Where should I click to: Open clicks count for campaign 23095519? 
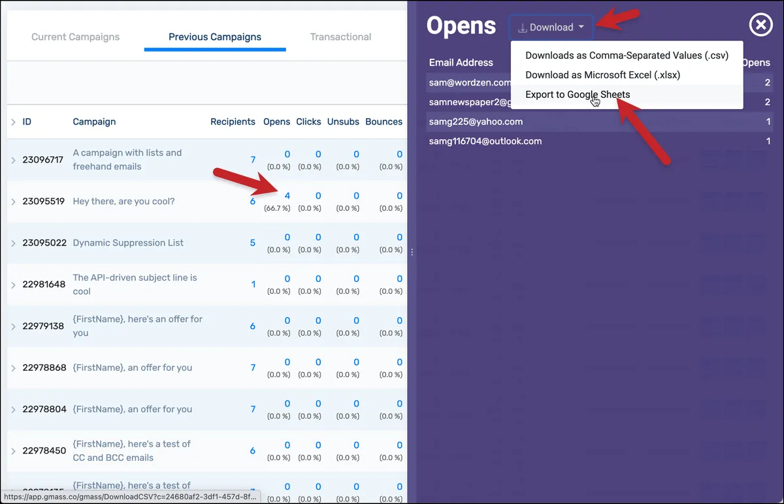[318, 196]
